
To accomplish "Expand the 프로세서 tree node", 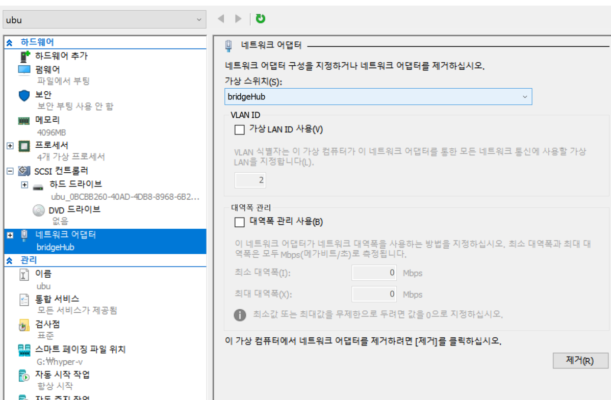I will pyautogui.click(x=10, y=146).
